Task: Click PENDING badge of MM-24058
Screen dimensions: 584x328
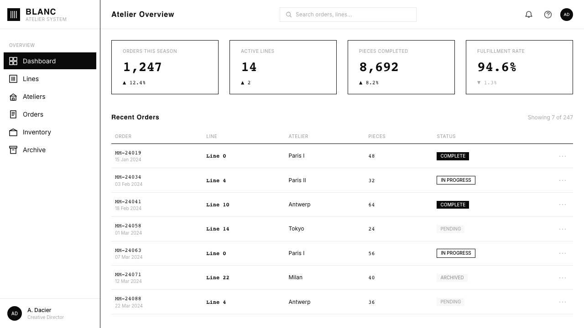Action: click(x=450, y=229)
